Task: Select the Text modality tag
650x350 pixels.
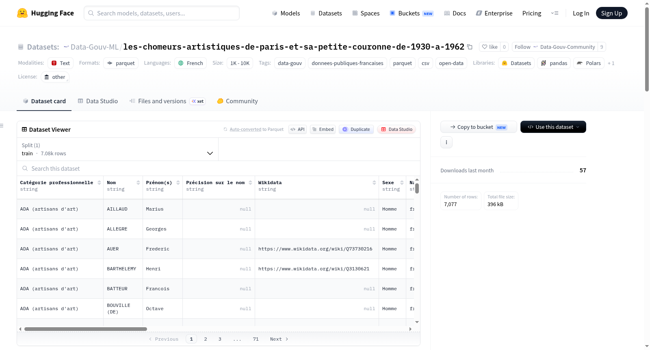Action: coord(61,63)
